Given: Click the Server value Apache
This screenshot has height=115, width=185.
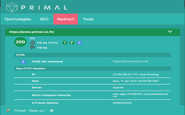Looking at the screenshot, I should [118, 87].
